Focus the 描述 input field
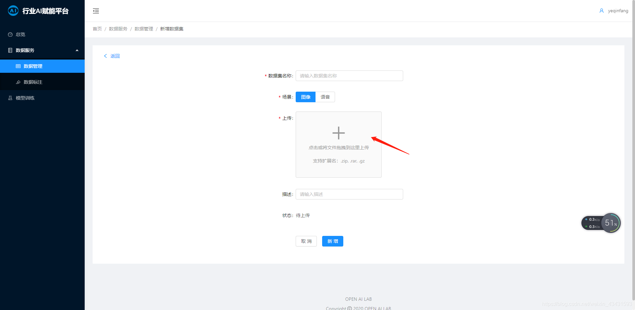 (x=349, y=194)
